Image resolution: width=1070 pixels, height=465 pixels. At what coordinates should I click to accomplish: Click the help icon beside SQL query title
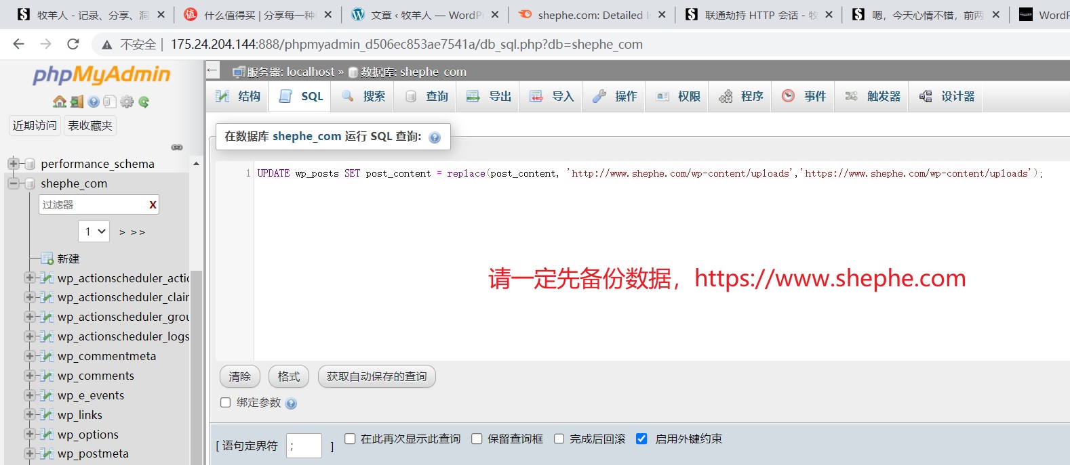[435, 137]
